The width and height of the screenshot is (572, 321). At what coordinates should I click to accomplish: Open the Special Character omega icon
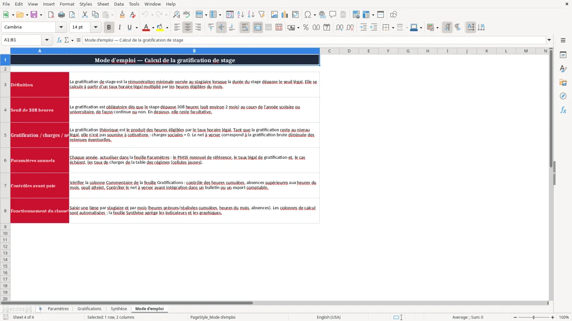308,15
